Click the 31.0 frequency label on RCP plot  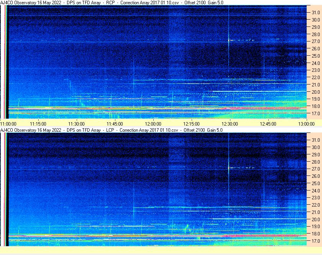[316, 13]
